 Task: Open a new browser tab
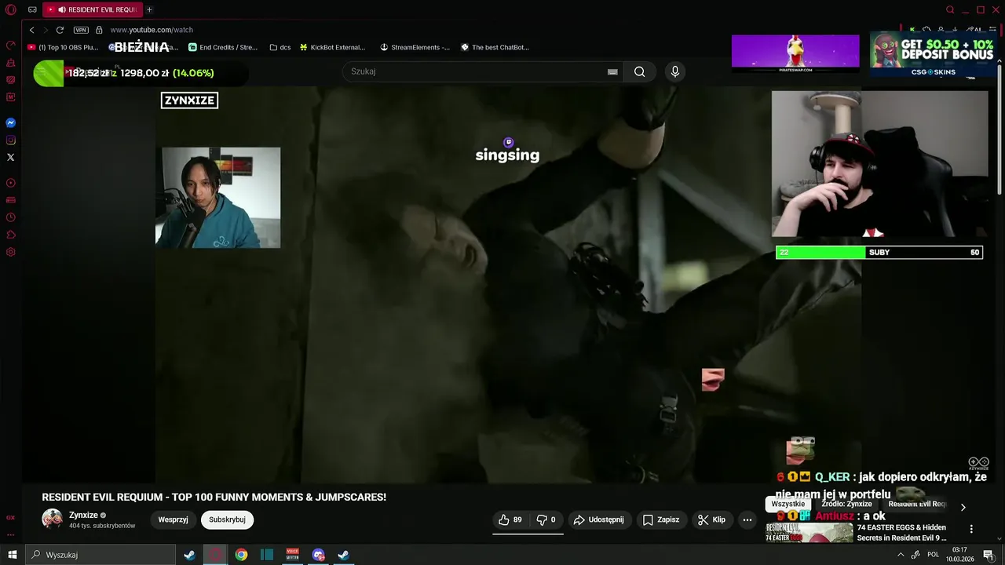click(149, 9)
